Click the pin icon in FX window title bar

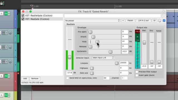point(163,11)
